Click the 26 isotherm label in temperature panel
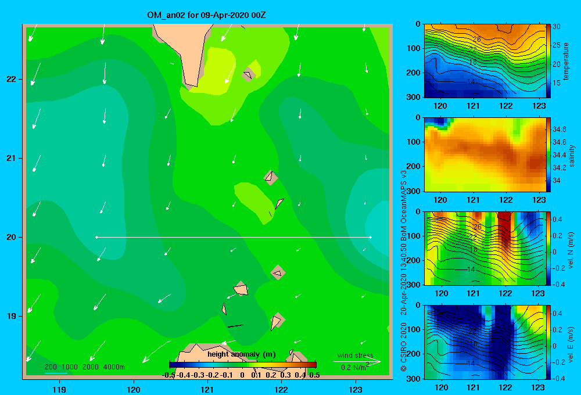 [477, 39]
